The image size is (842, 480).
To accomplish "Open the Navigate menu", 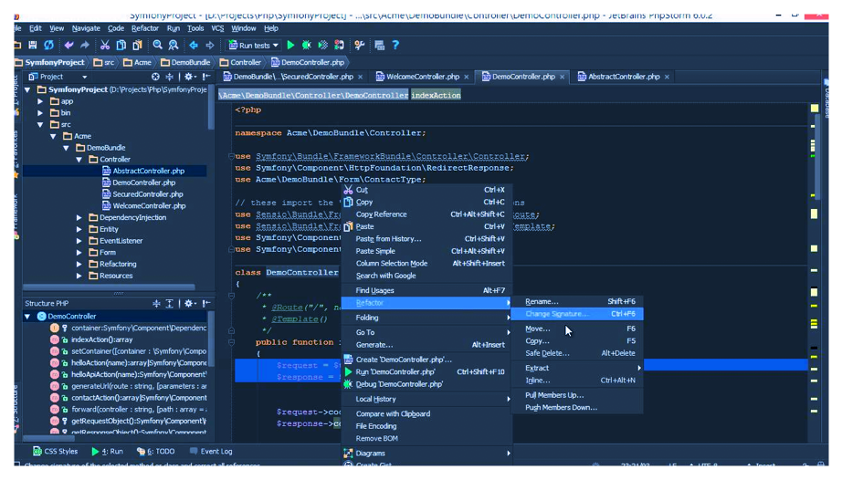I will coord(86,28).
